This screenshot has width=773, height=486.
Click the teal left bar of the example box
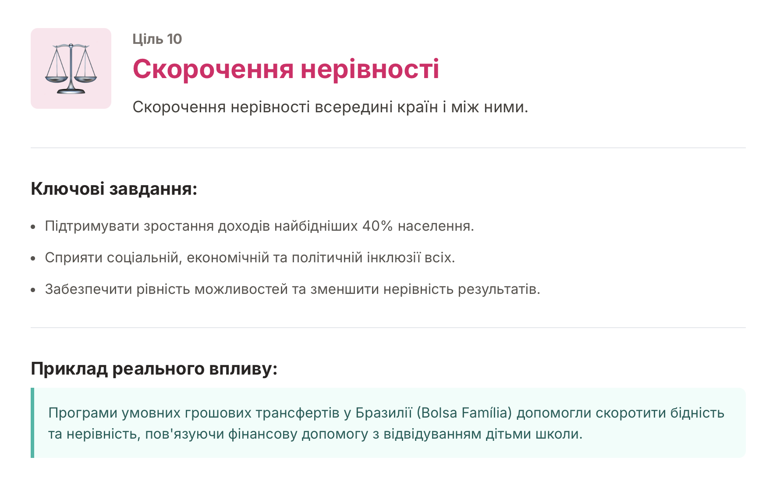tap(32, 423)
